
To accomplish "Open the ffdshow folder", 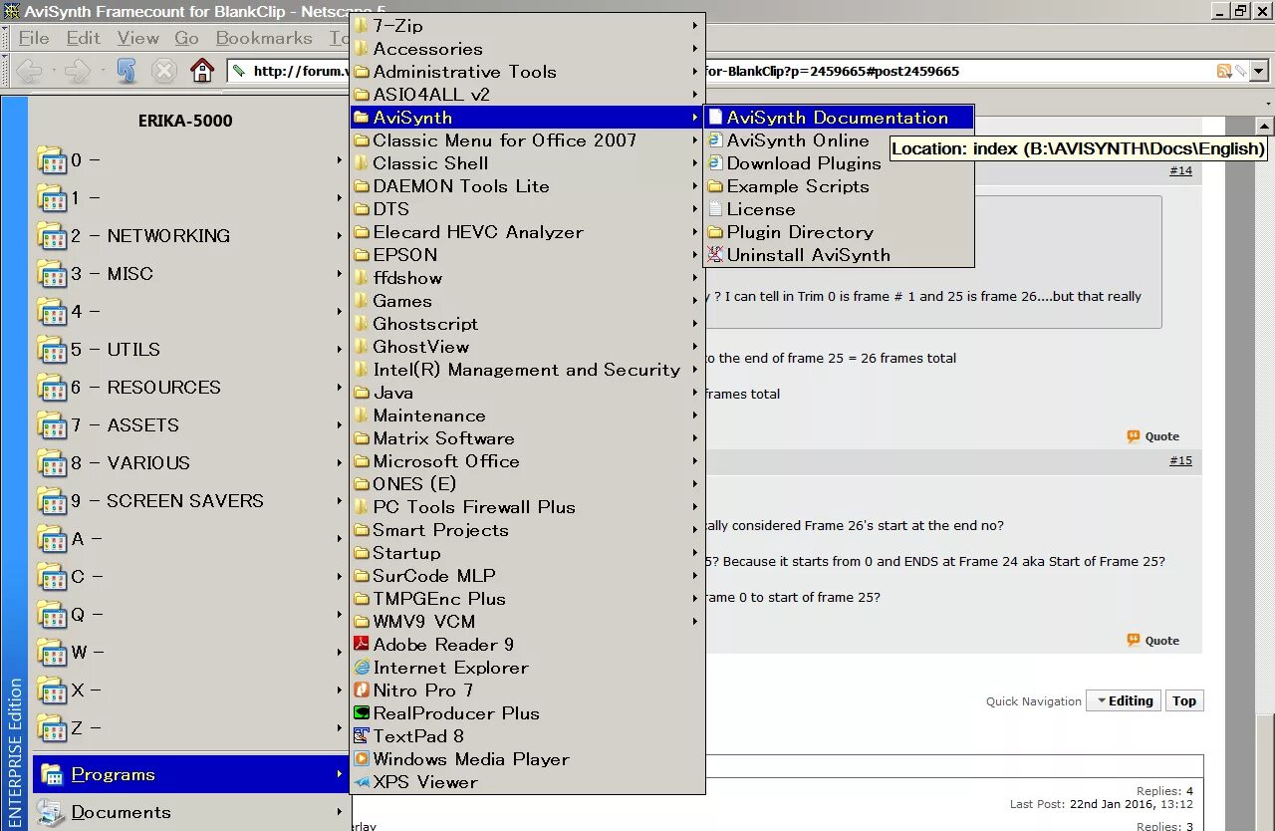I will pos(528,278).
